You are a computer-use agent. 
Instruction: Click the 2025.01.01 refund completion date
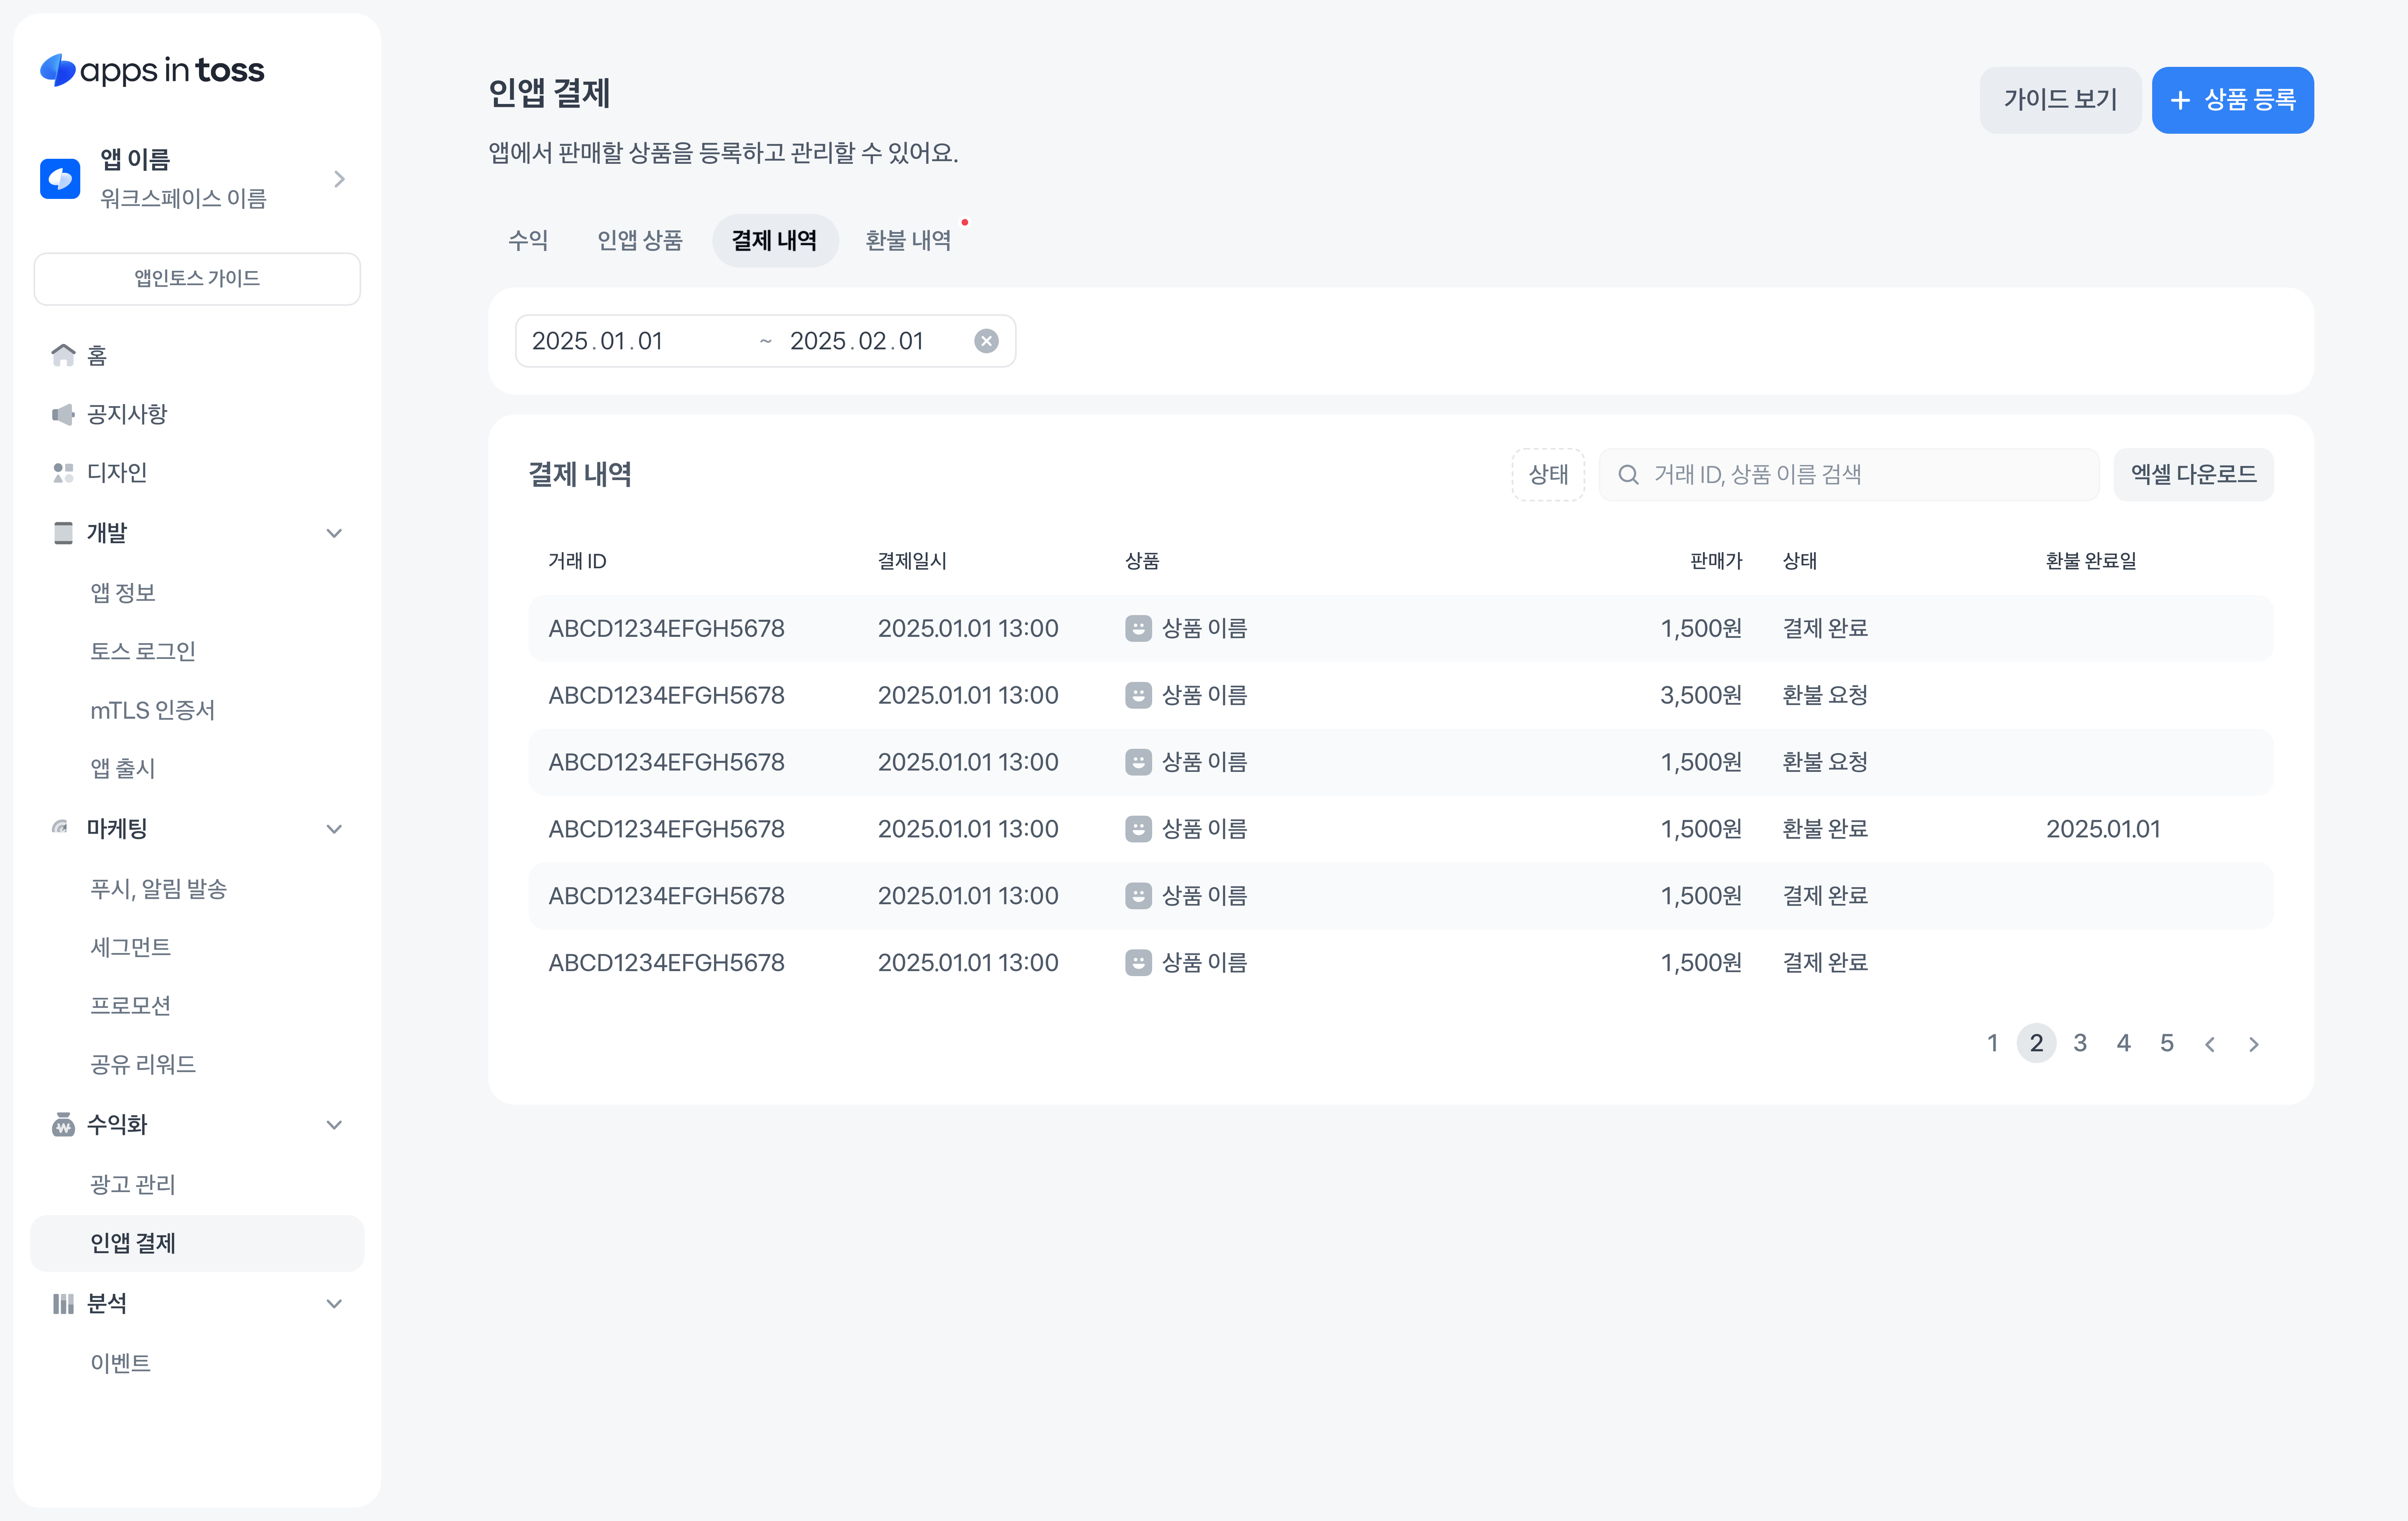click(x=2103, y=829)
